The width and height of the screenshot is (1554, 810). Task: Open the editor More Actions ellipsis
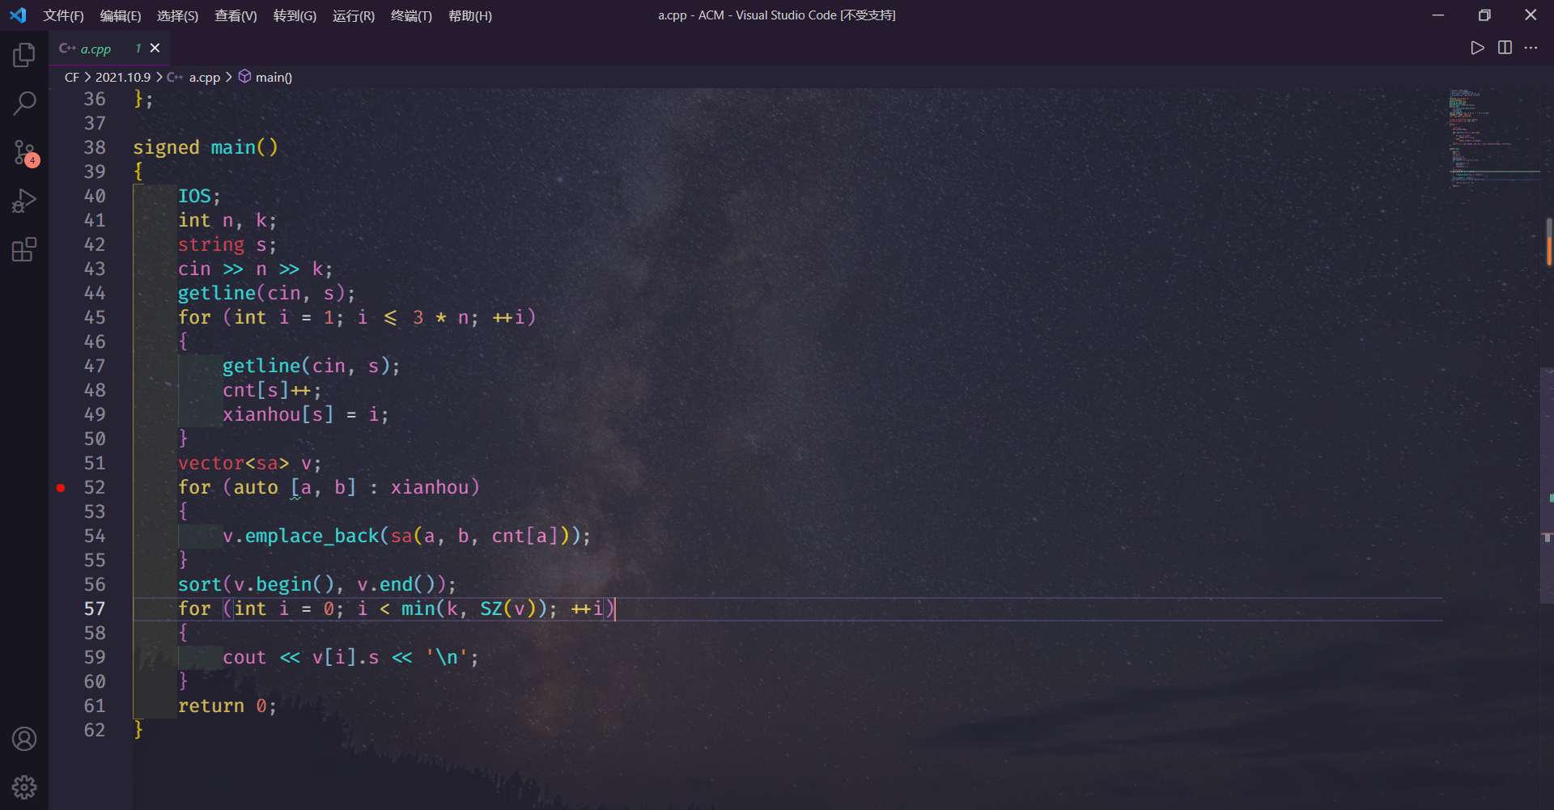point(1531,48)
